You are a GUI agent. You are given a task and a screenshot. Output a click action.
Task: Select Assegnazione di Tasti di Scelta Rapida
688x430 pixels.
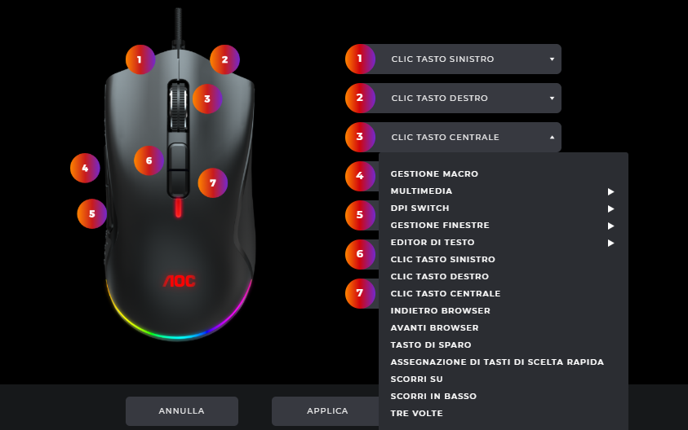pos(497,362)
